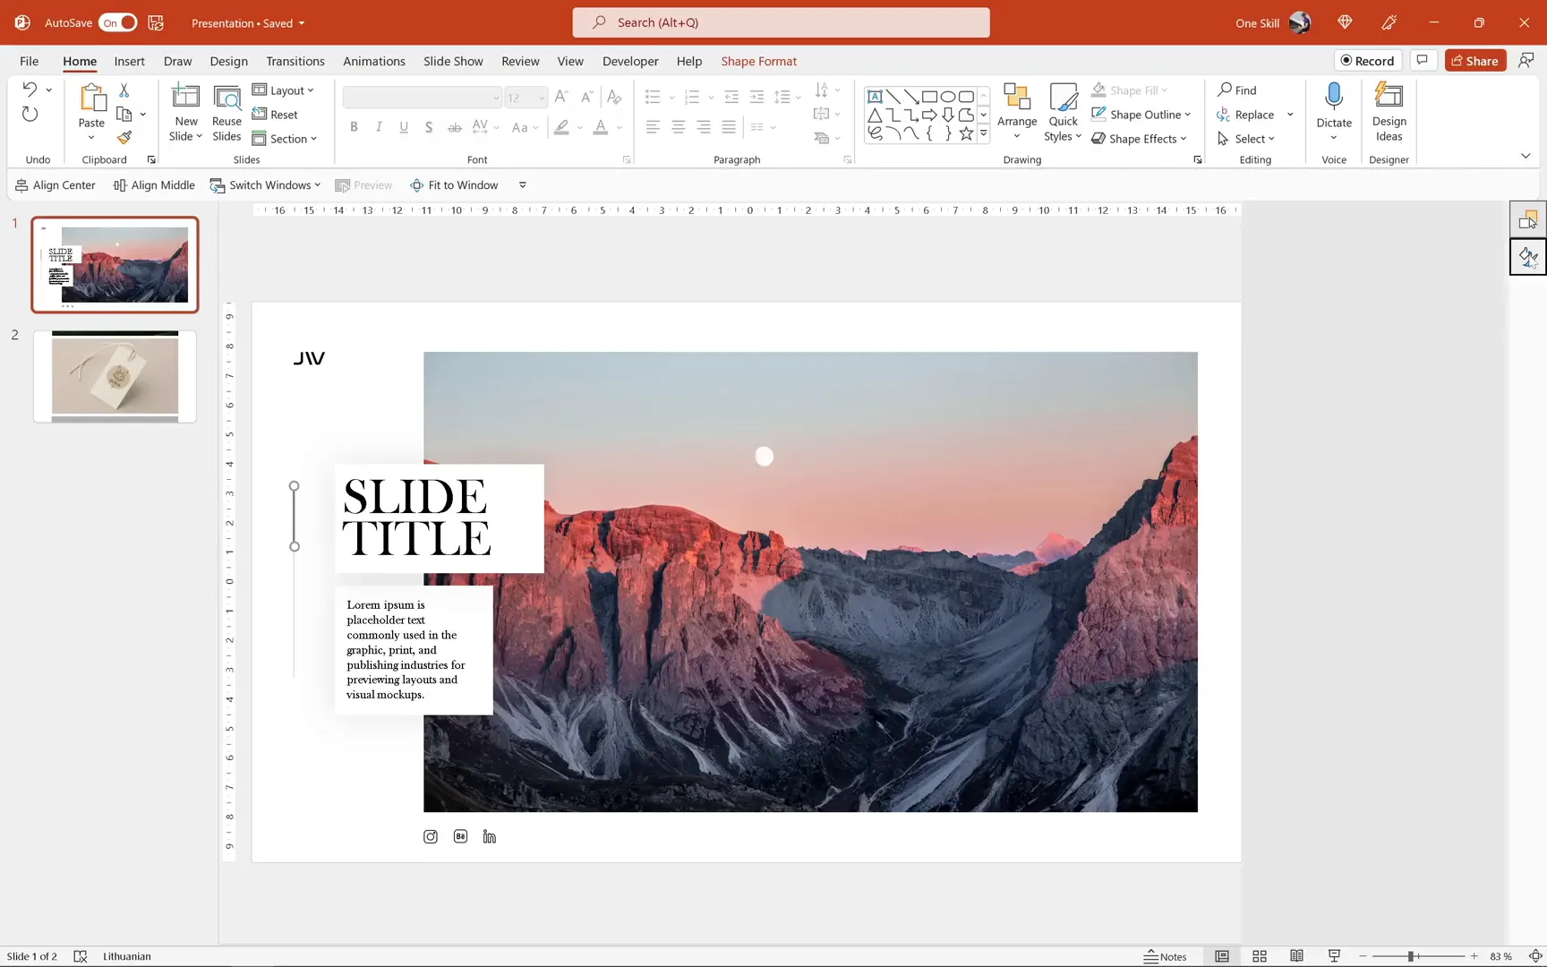
Task: Click Fit to Window button
Action: (x=454, y=185)
